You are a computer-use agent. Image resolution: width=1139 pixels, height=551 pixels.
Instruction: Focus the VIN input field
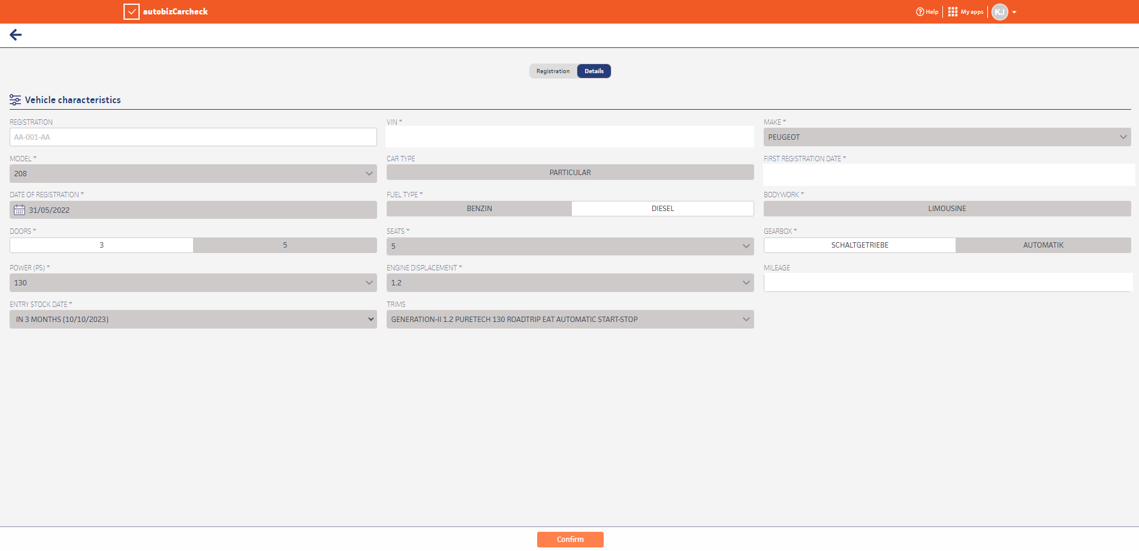click(x=569, y=137)
